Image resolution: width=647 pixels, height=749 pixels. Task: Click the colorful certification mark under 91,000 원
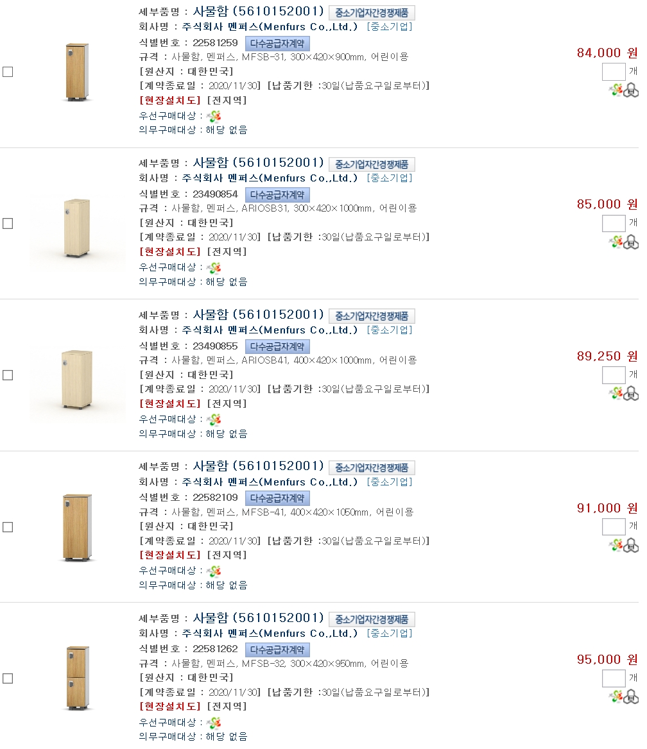click(616, 545)
